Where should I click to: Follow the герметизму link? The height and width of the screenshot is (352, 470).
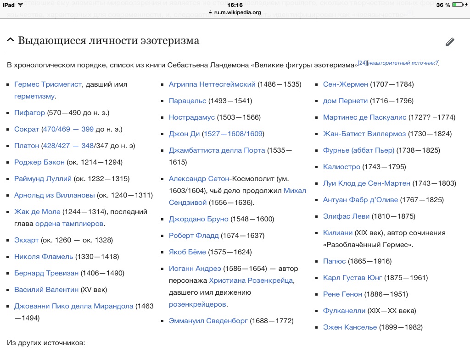click(34, 96)
